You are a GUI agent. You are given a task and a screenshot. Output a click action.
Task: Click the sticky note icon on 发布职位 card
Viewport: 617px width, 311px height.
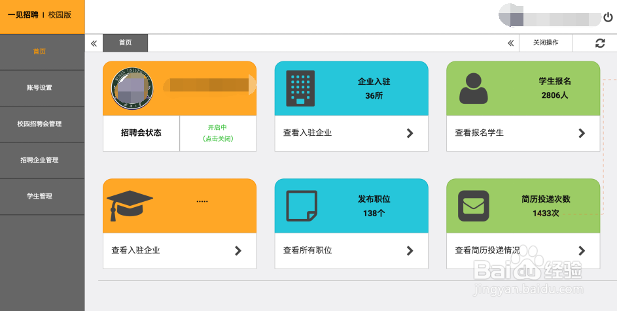pos(302,206)
